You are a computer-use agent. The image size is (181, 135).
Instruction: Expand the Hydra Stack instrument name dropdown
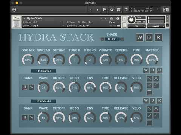[24, 18]
